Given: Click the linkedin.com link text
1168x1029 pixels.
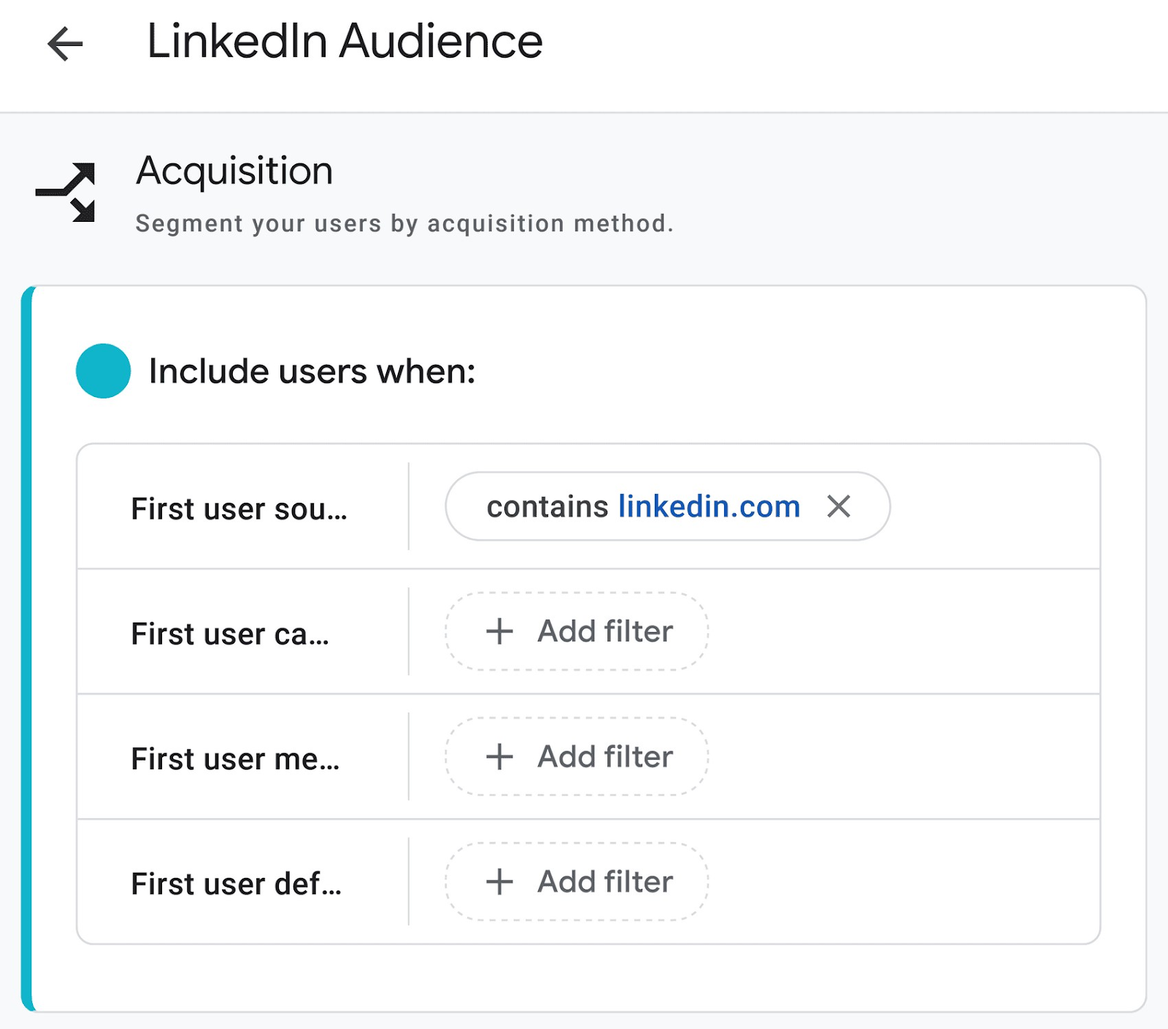Looking at the screenshot, I should coord(707,506).
